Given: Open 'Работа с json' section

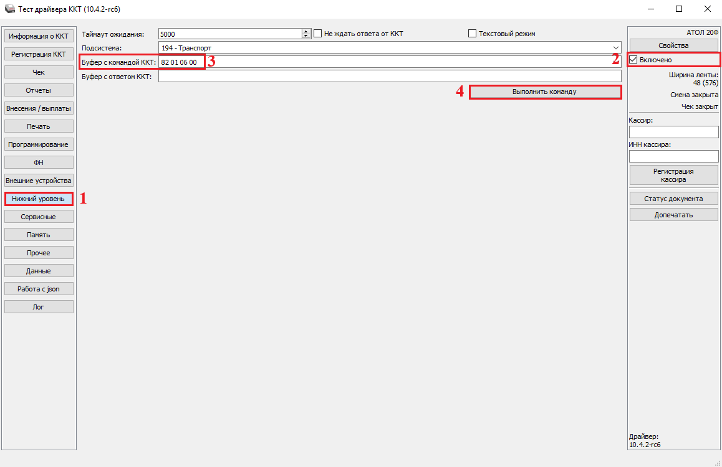Looking at the screenshot, I should tap(39, 289).
